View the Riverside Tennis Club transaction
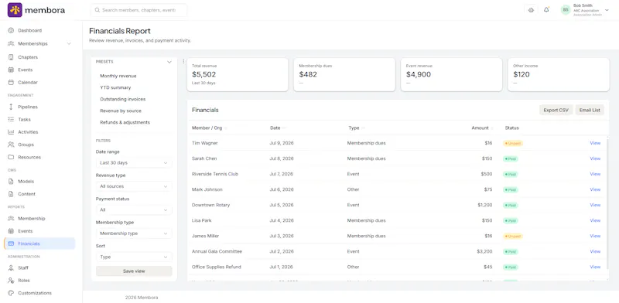 pos(595,174)
